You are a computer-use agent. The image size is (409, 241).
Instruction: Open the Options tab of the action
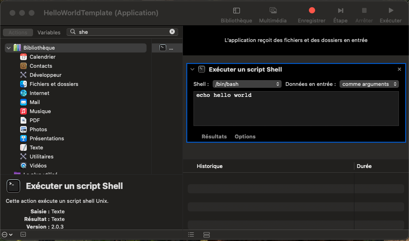pos(245,136)
